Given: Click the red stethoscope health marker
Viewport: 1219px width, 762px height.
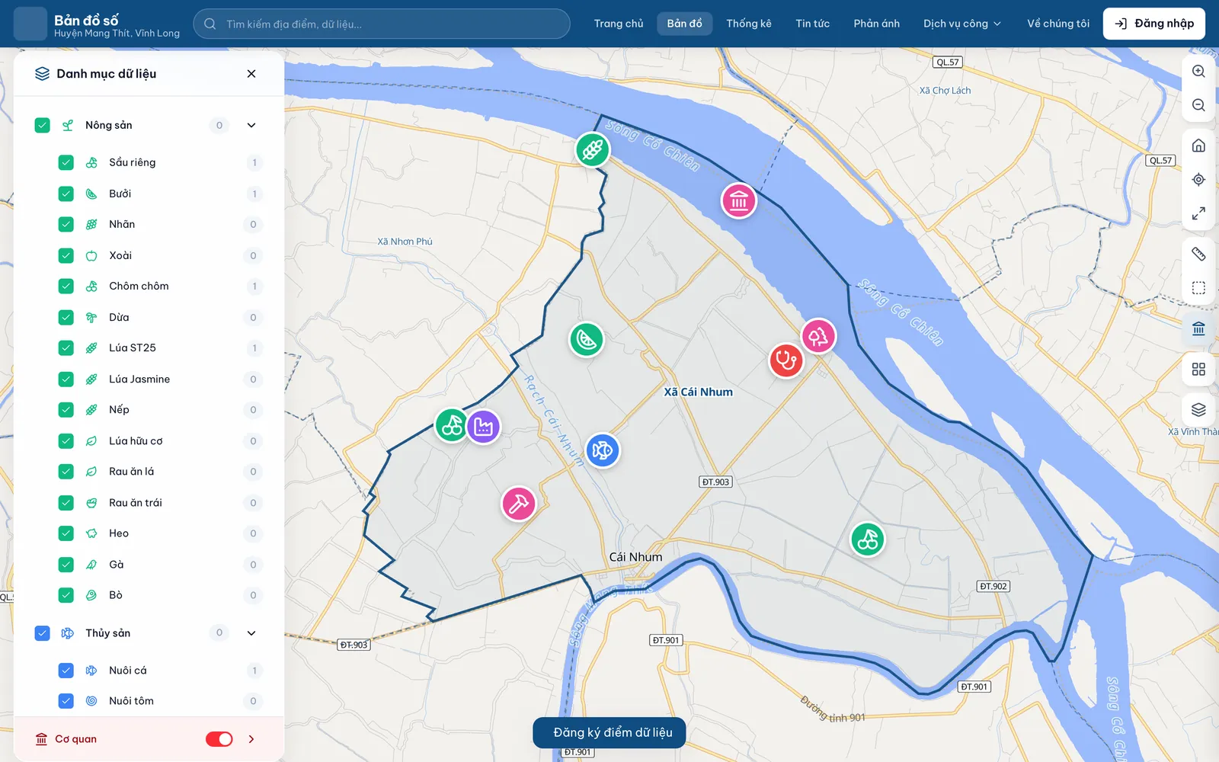Looking at the screenshot, I should [786, 360].
